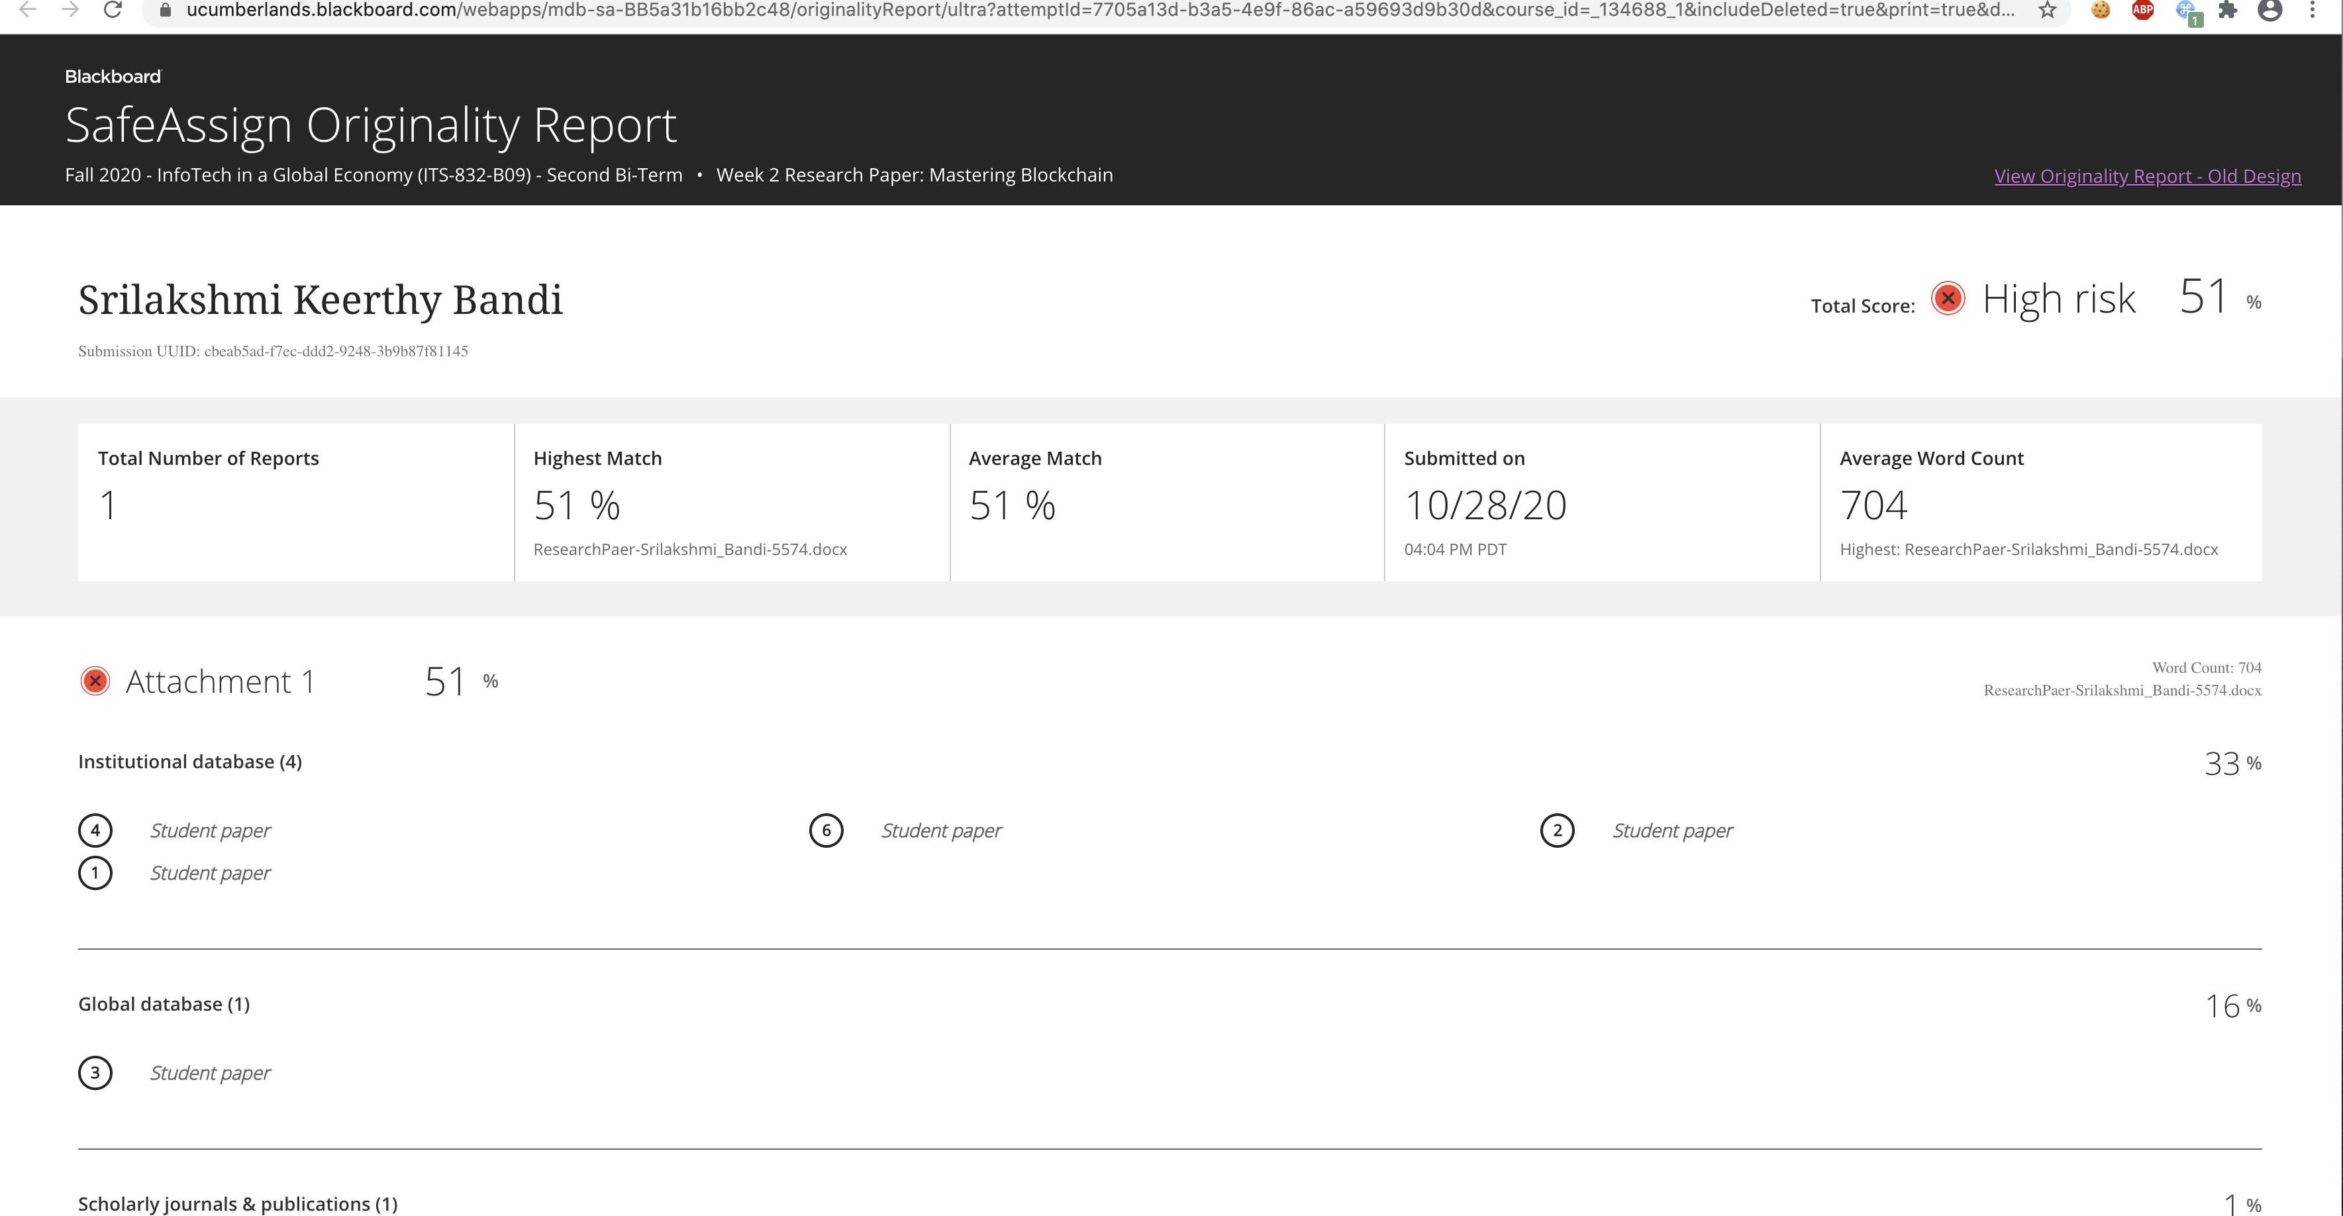Screen dimensions: 2343x1216
Task: Click Student paper beside source number 3
Action: (x=210, y=1074)
